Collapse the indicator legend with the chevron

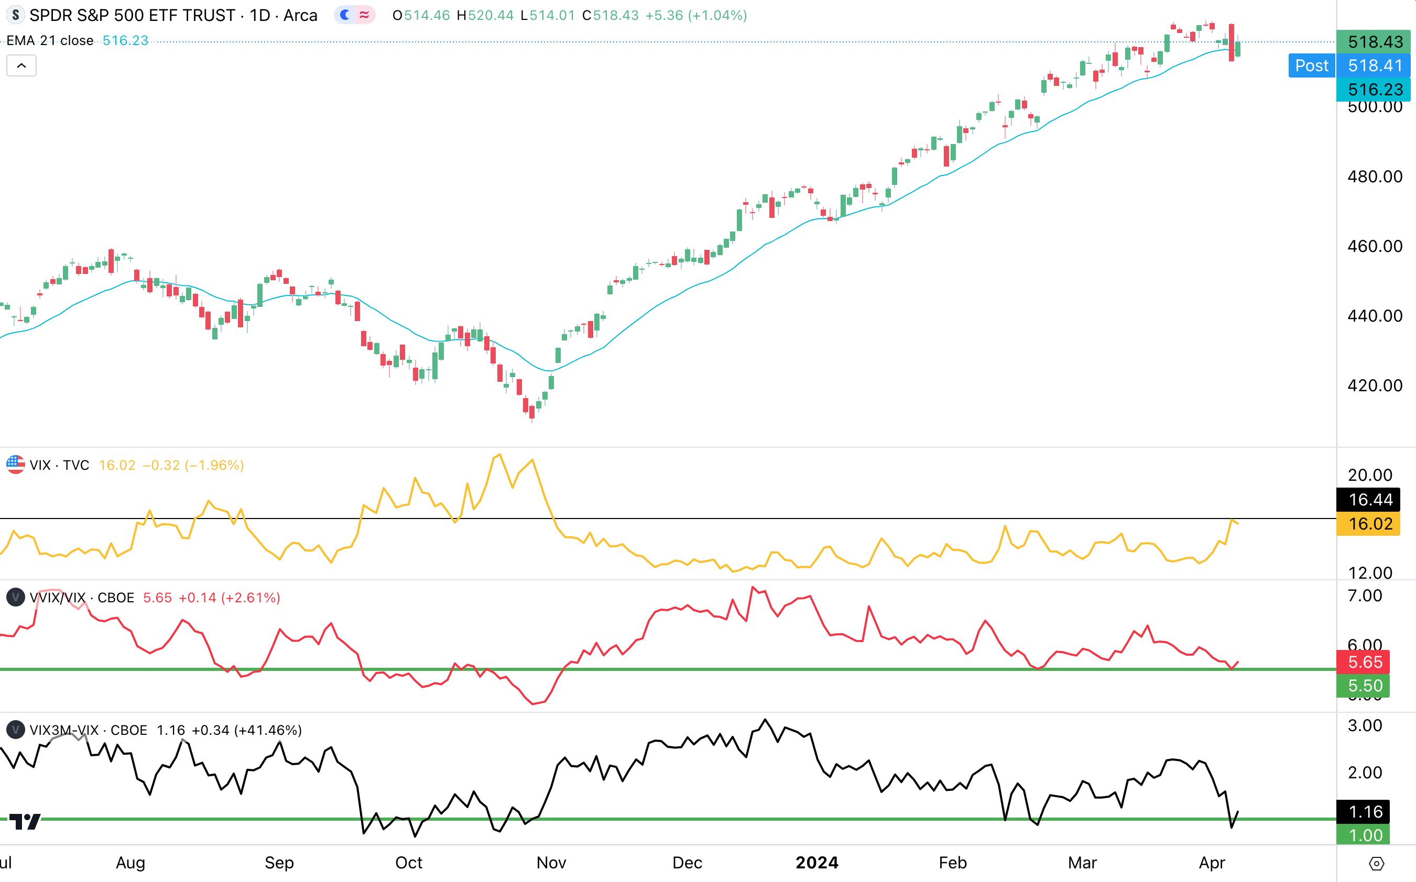coord(21,65)
